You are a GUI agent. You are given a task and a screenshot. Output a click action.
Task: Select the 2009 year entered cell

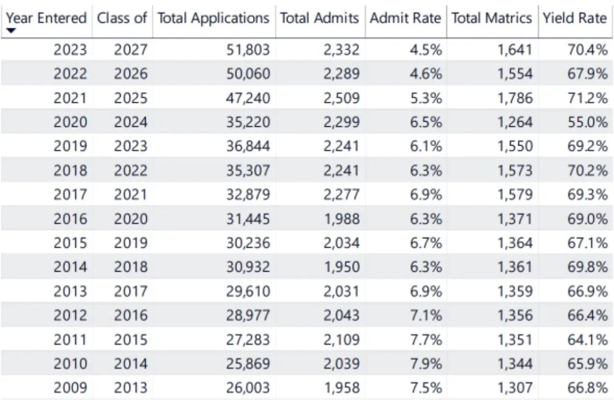tap(70, 388)
